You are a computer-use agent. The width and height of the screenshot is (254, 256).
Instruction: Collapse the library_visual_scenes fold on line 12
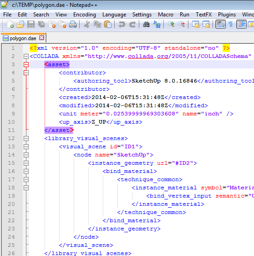point(26,138)
